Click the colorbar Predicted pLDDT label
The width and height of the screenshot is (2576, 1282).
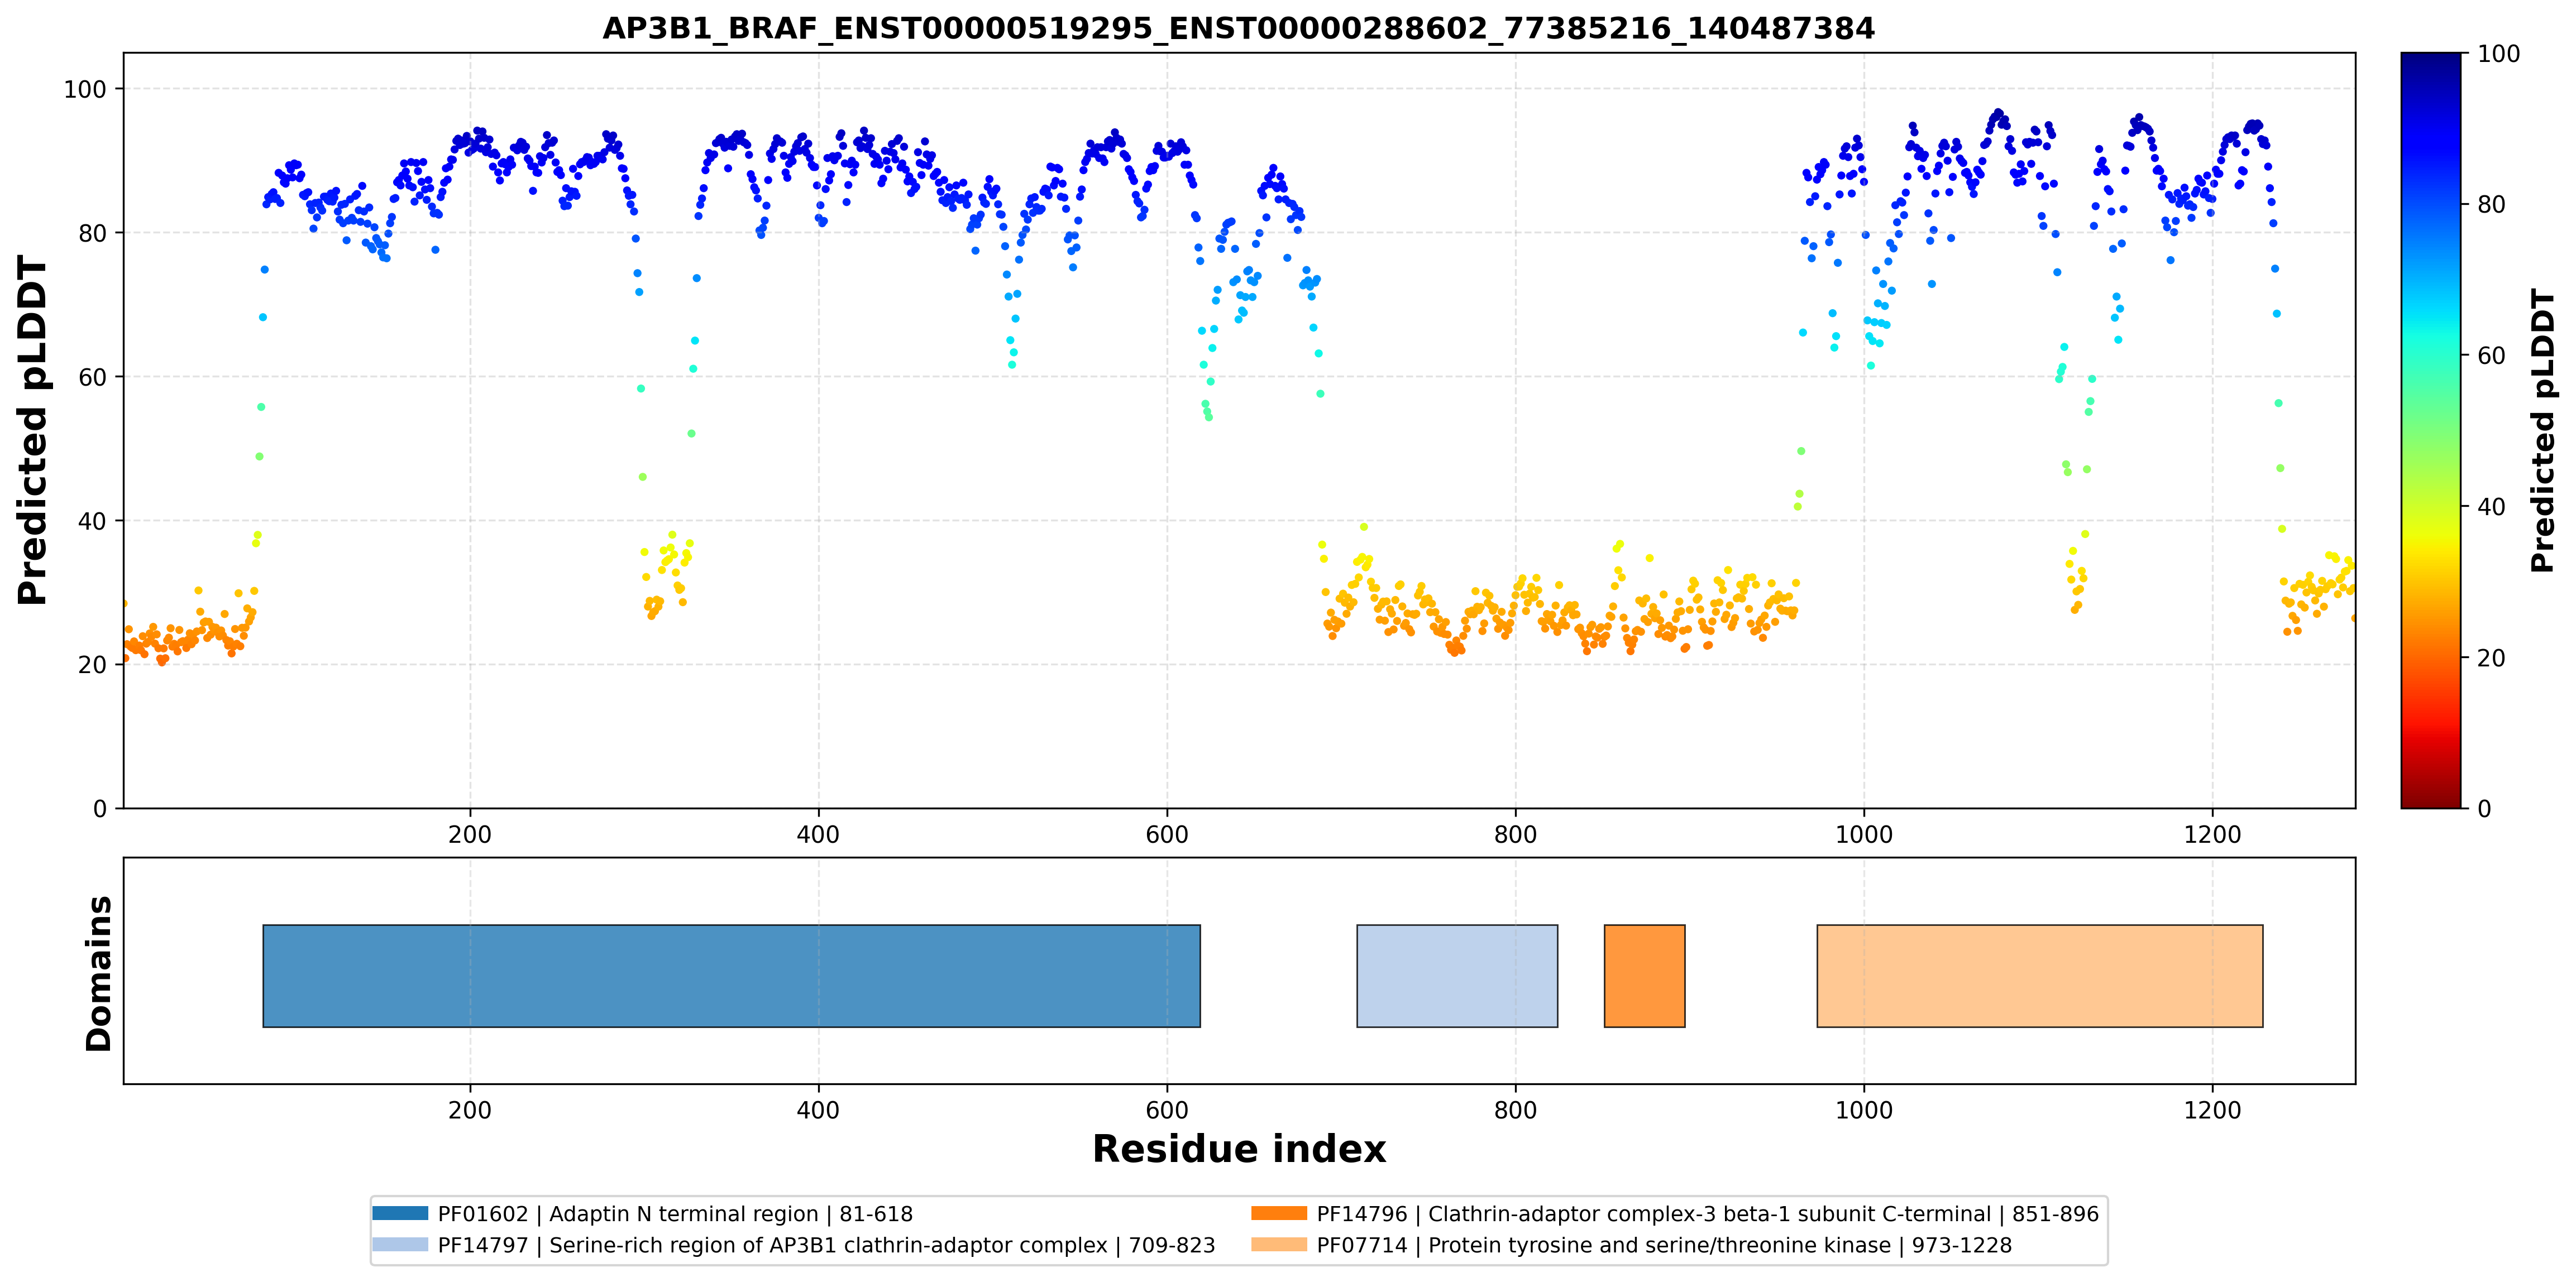(2542, 430)
